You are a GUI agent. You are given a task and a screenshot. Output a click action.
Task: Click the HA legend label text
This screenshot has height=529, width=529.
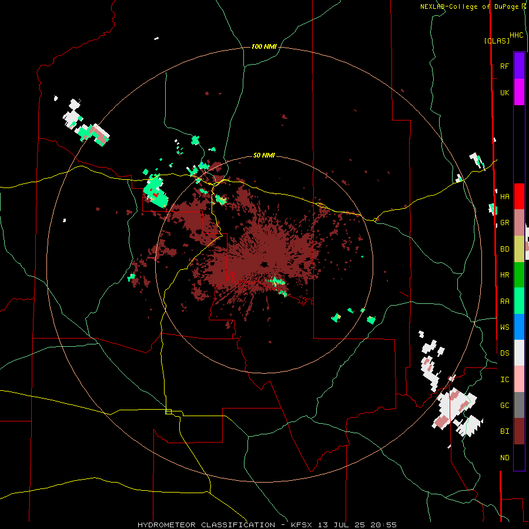504,196
